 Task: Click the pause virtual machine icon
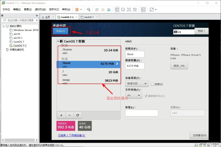pyautogui.click(x=77, y=9)
